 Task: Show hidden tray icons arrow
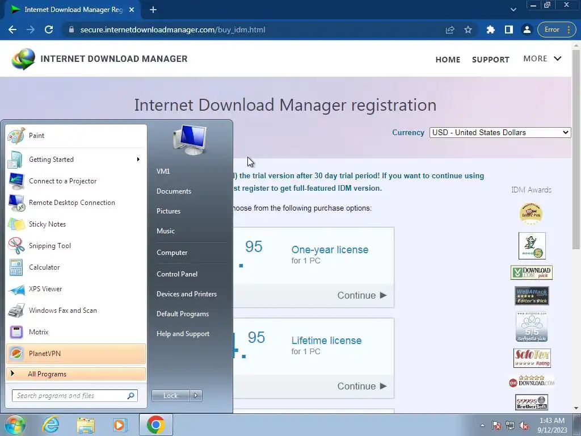coord(482,426)
